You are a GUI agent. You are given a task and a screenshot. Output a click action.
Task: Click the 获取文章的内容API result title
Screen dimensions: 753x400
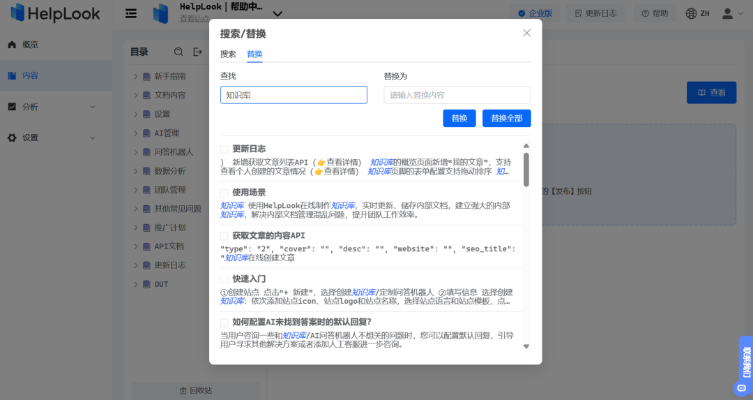(268, 235)
